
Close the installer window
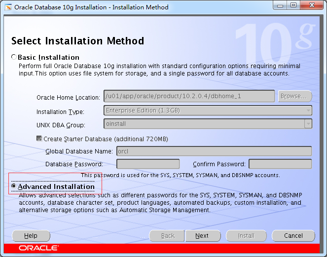(x=312, y=5)
